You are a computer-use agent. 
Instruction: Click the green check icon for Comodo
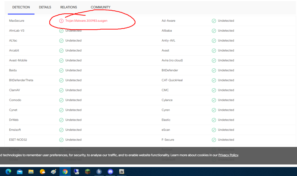pos(61,100)
